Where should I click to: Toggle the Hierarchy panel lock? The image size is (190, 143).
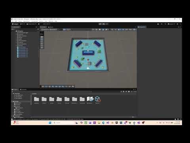point(36,27)
